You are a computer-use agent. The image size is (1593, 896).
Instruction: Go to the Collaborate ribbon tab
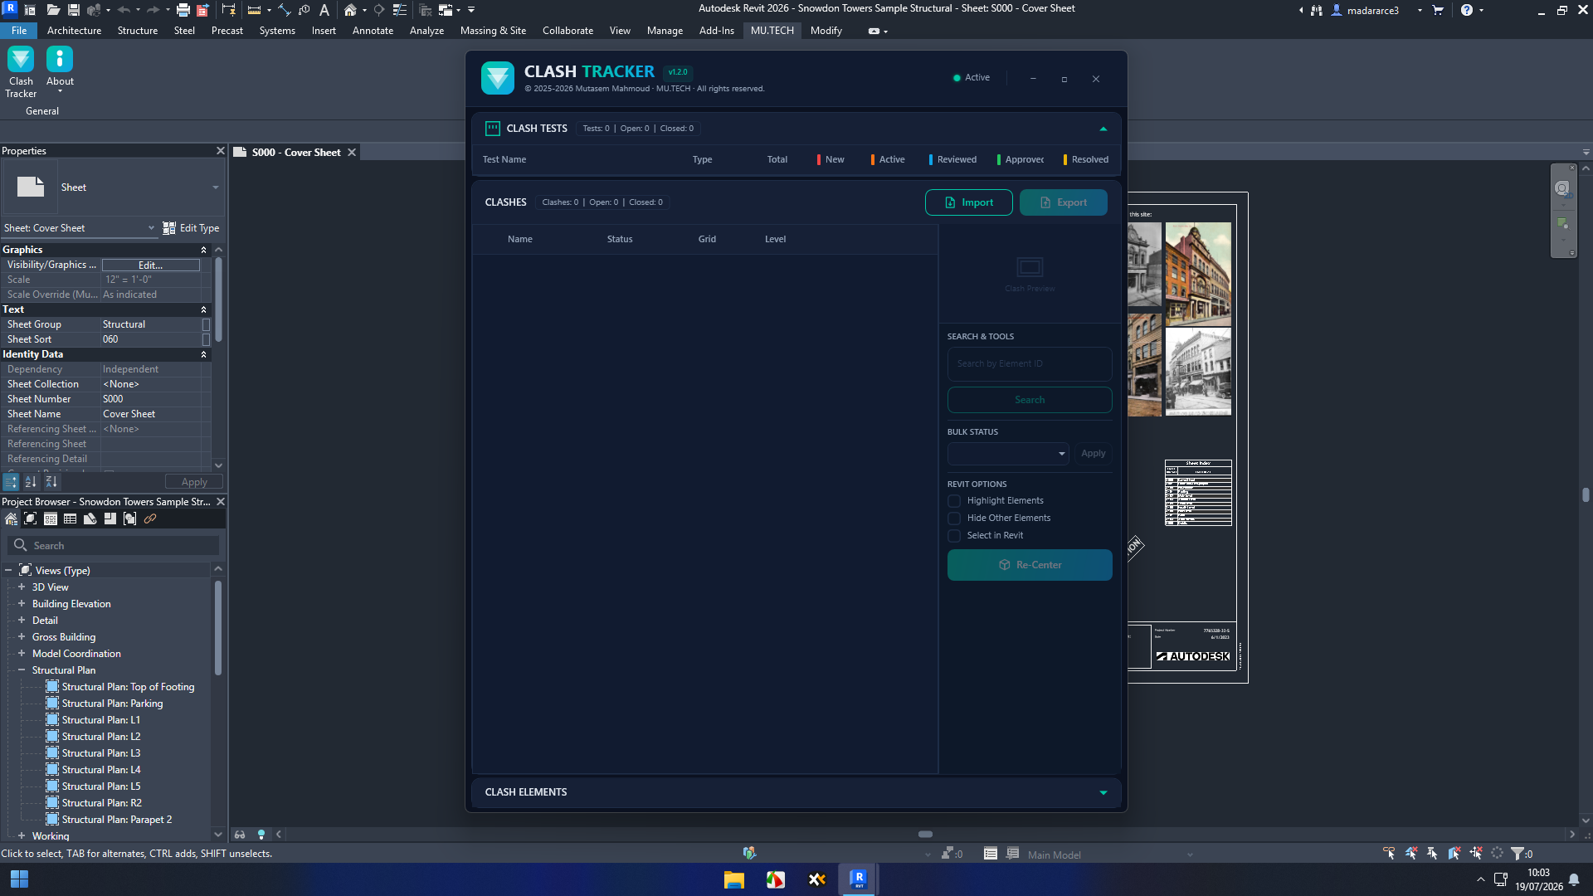click(x=568, y=31)
